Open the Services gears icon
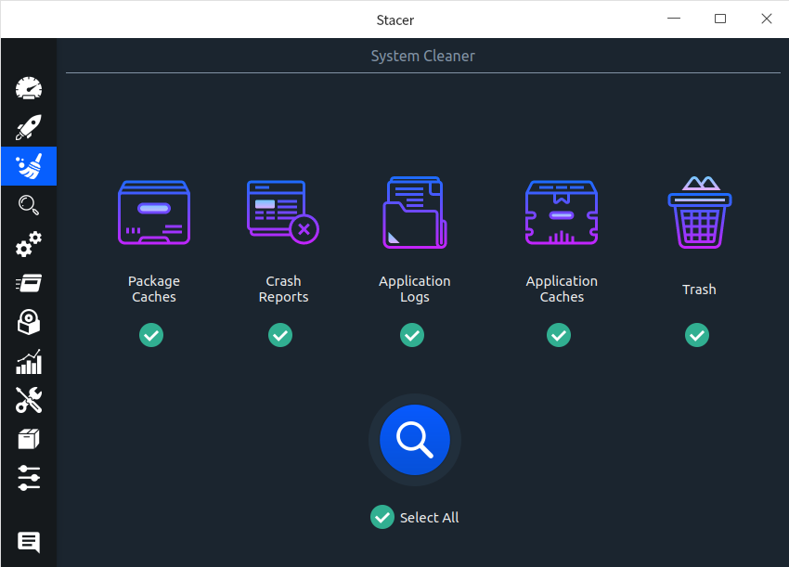The width and height of the screenshot is (789, 567). tap(28, 244)
